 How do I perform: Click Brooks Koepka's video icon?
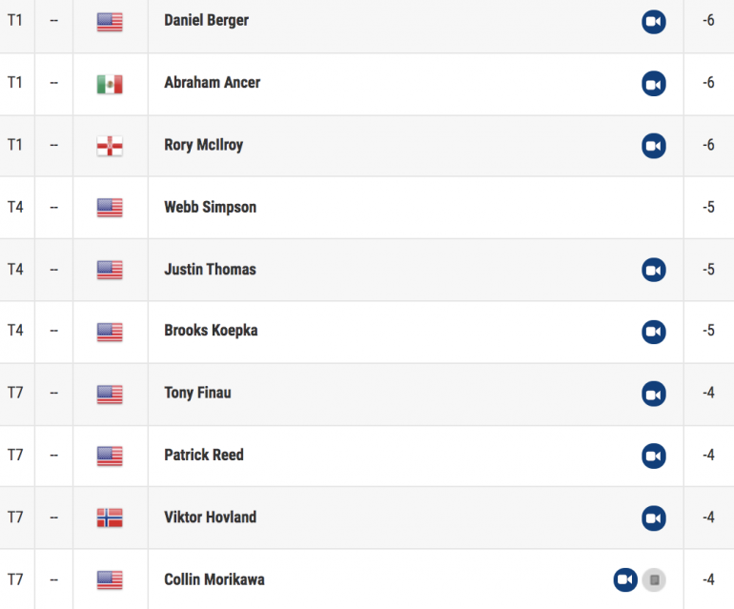click(654, 332)
